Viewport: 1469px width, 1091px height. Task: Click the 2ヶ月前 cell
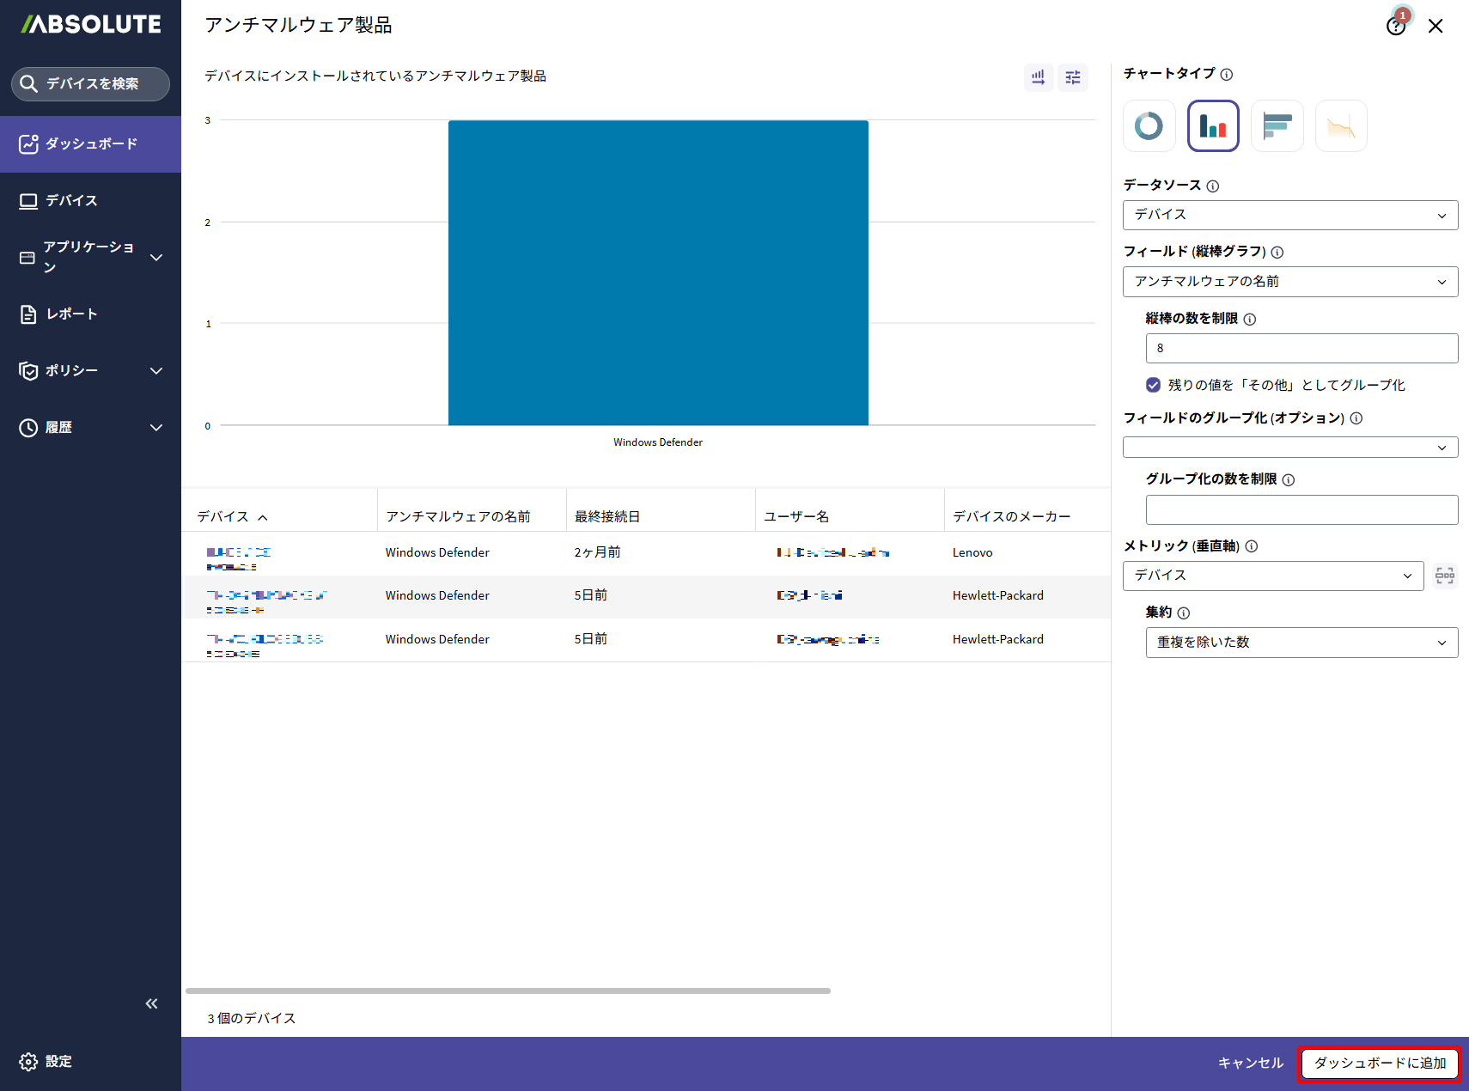pos(597,552)
